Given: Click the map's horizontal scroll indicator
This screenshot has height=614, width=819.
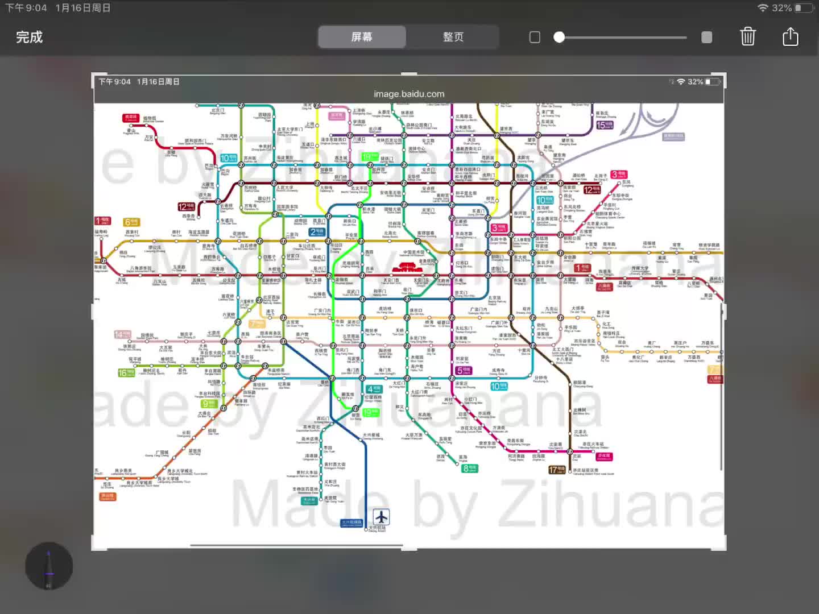Looking at the screenshot, I should coord(296,545).
